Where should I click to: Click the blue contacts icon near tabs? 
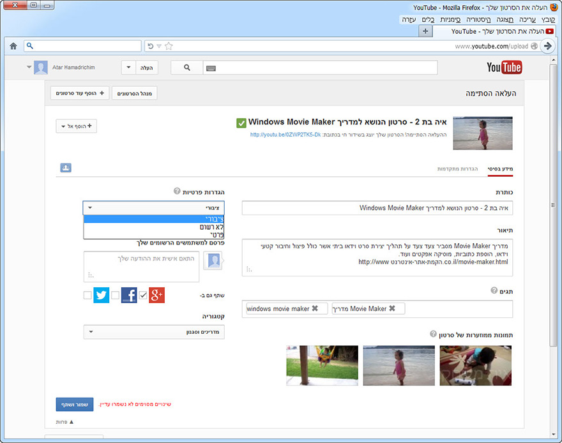pyautogui.click(x=66, y=167)
